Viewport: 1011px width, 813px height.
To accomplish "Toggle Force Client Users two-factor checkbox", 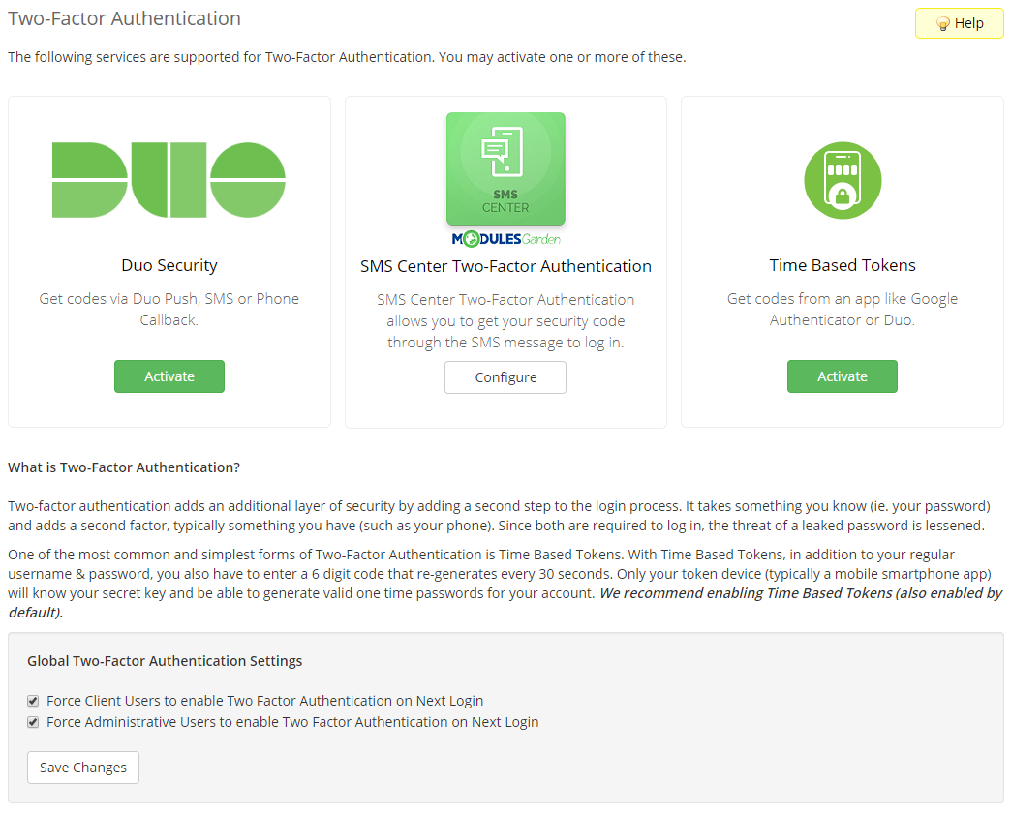I will pyautogui.click(x=33, y=701).
